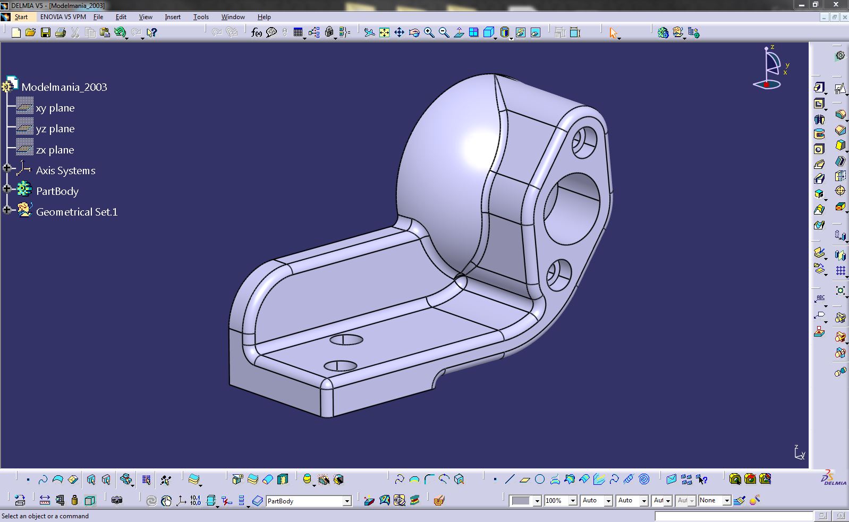The width and height of the screenshot is (849, 522).
Task: Open the Help menu
Action: 264,17
